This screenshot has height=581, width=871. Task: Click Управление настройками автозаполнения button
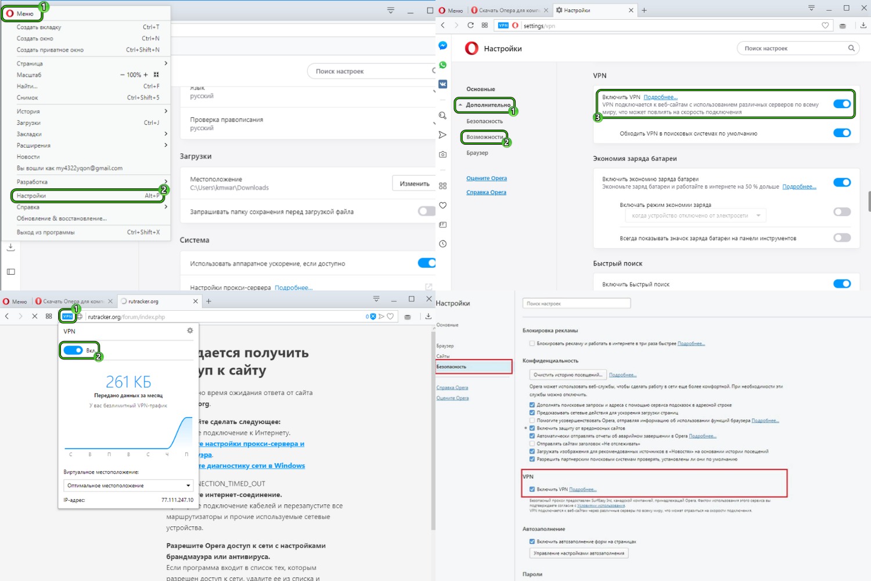579,553
